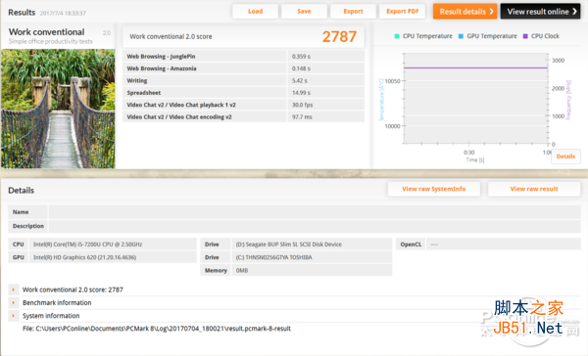The image size is (588, 356).
Task: Click the result file path text
Action: pos(157,329)
